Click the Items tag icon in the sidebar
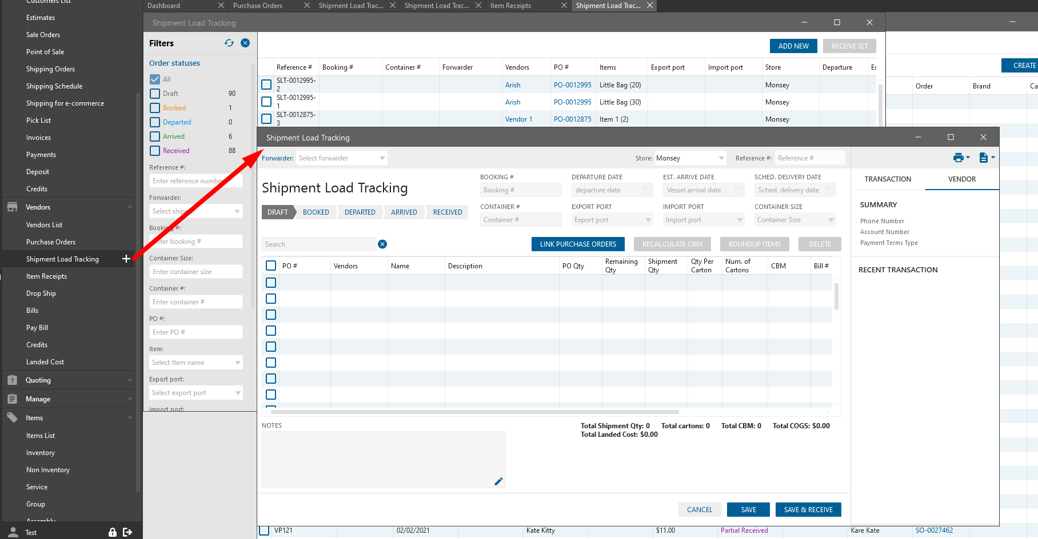 [12, 417]
